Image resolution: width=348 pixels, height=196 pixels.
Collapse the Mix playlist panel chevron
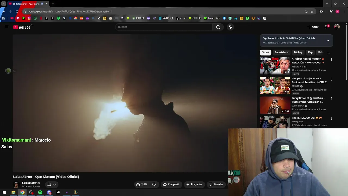point(328,41)
